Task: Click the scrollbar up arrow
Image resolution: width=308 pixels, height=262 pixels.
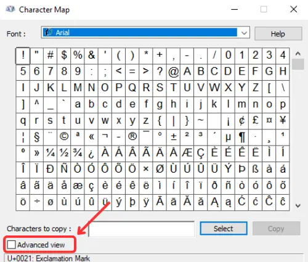Action: (298, 54)
